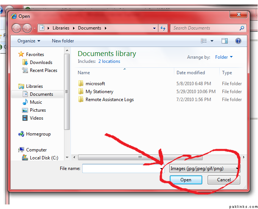Select Downloads in Favorites
Screen dimensions: 258x209
(41, 62)
